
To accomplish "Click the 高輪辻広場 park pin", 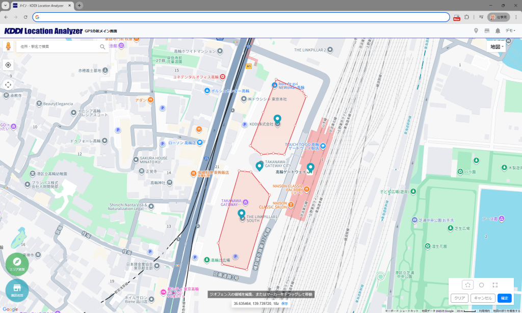I will click(207, 259).
